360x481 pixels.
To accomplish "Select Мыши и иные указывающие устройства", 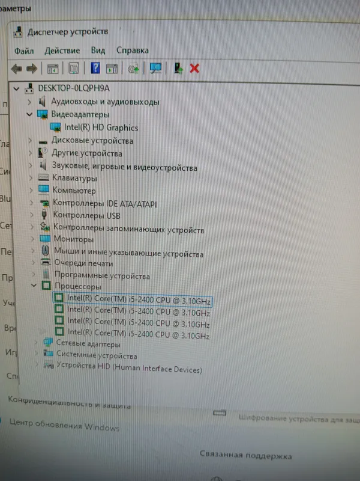I will (128, 252).
